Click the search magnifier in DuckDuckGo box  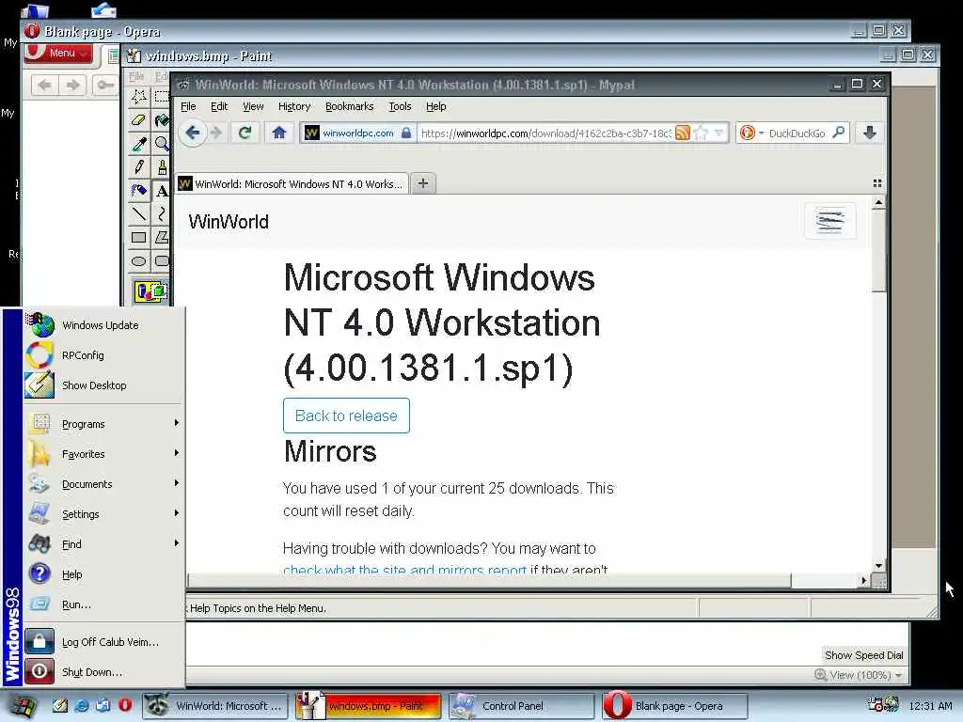[838, 133]
